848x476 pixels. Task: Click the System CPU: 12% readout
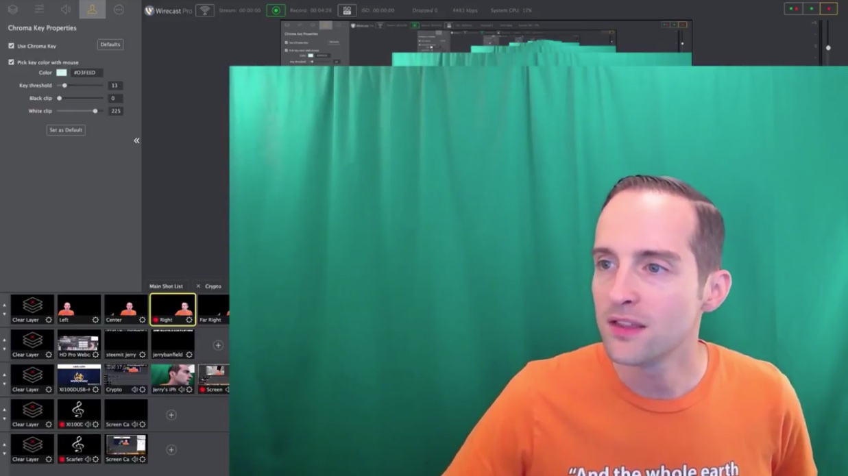pos(511,10)
